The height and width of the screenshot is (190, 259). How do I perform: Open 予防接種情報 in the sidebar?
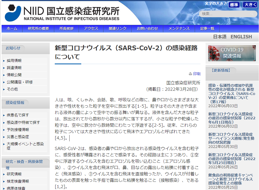[x=18, y=130]
